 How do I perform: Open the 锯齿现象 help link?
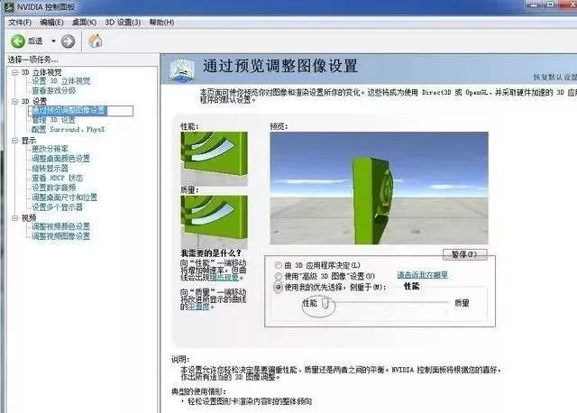[224, 277]
